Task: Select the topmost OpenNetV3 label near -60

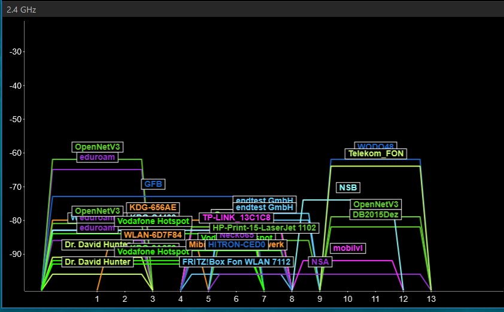Action: [x=98, y=147]
